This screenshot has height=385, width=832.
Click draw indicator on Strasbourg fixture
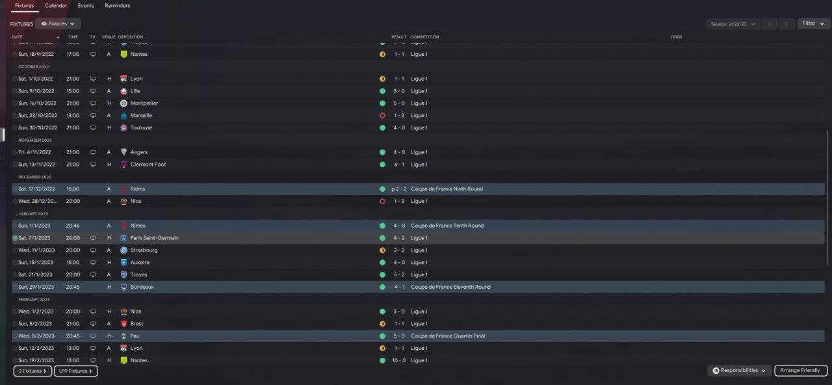pyautogui.click(x=382, y=250)
